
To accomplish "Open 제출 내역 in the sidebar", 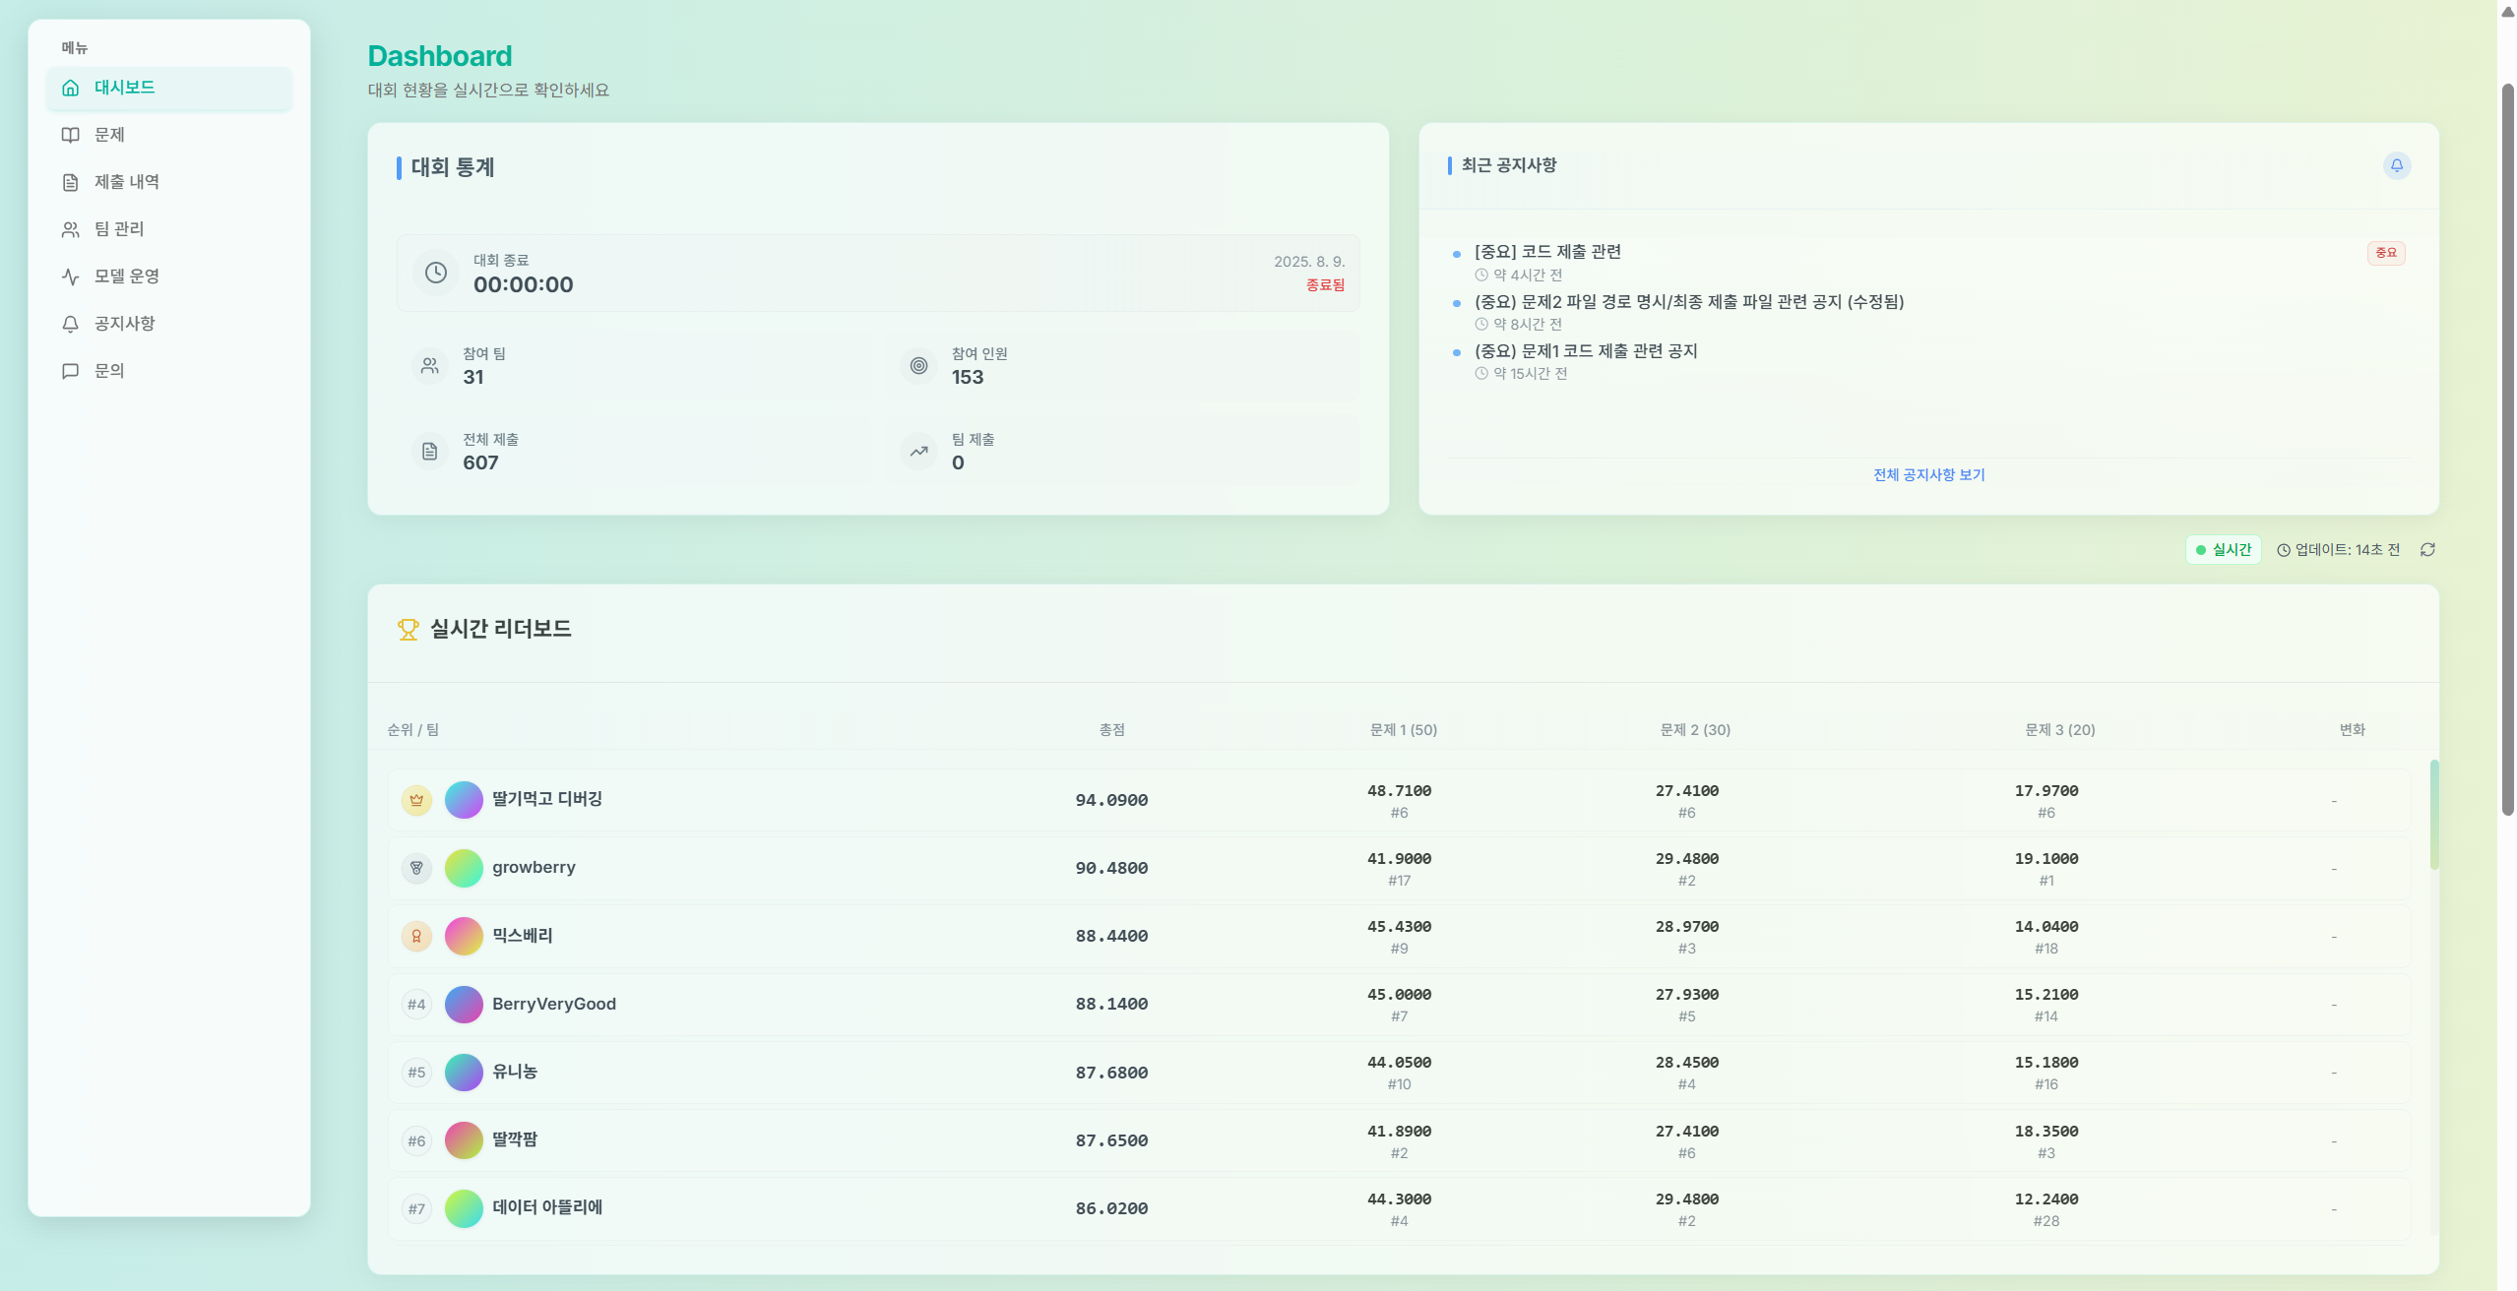I will click(x=126, y=182).
